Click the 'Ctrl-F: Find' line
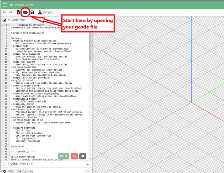 click(23, 130)
